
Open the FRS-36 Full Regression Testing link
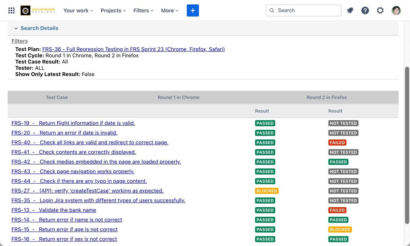(133, 49)
